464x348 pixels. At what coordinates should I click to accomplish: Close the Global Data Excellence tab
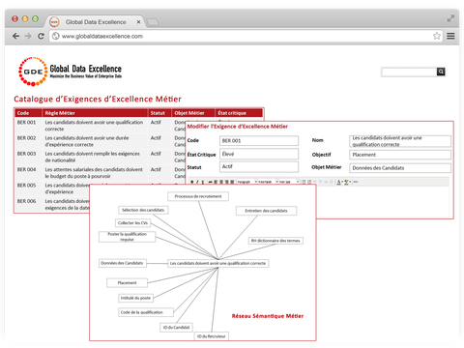[x=138, y=22]
